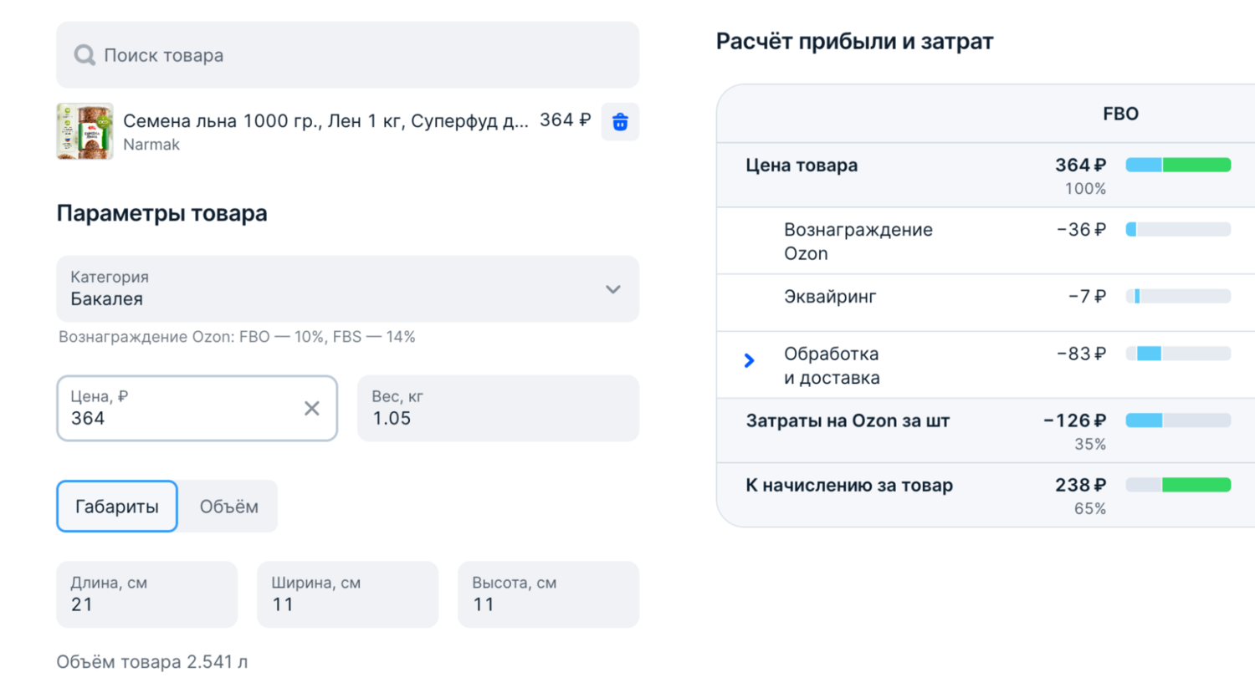This screenshot has width=1255, height=698.
Task: Open the Категория dropdown chevron
Action: coord(612,289)
